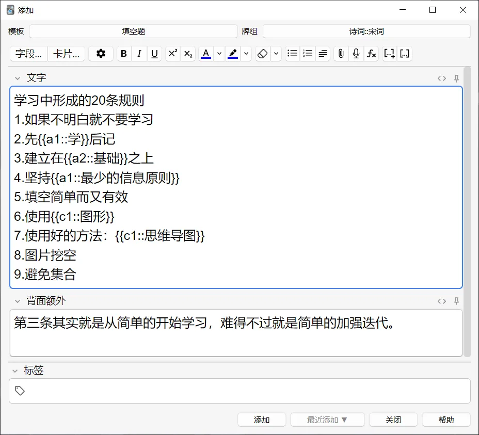Attach a file with the paperclip icon

point(341,53)
